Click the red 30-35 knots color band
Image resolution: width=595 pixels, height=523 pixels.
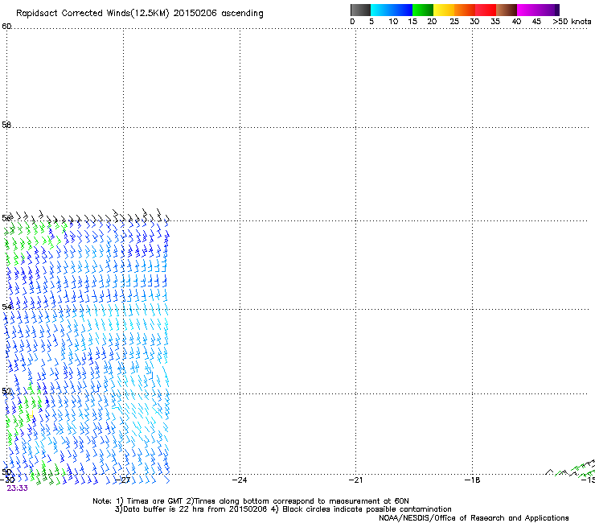point(486,10)
